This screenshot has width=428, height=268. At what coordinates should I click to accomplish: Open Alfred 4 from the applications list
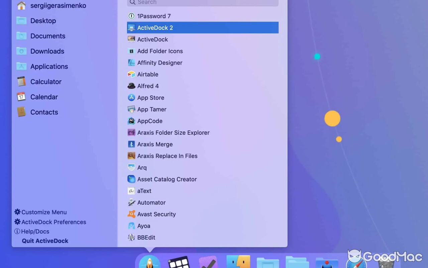pos(148,86)
